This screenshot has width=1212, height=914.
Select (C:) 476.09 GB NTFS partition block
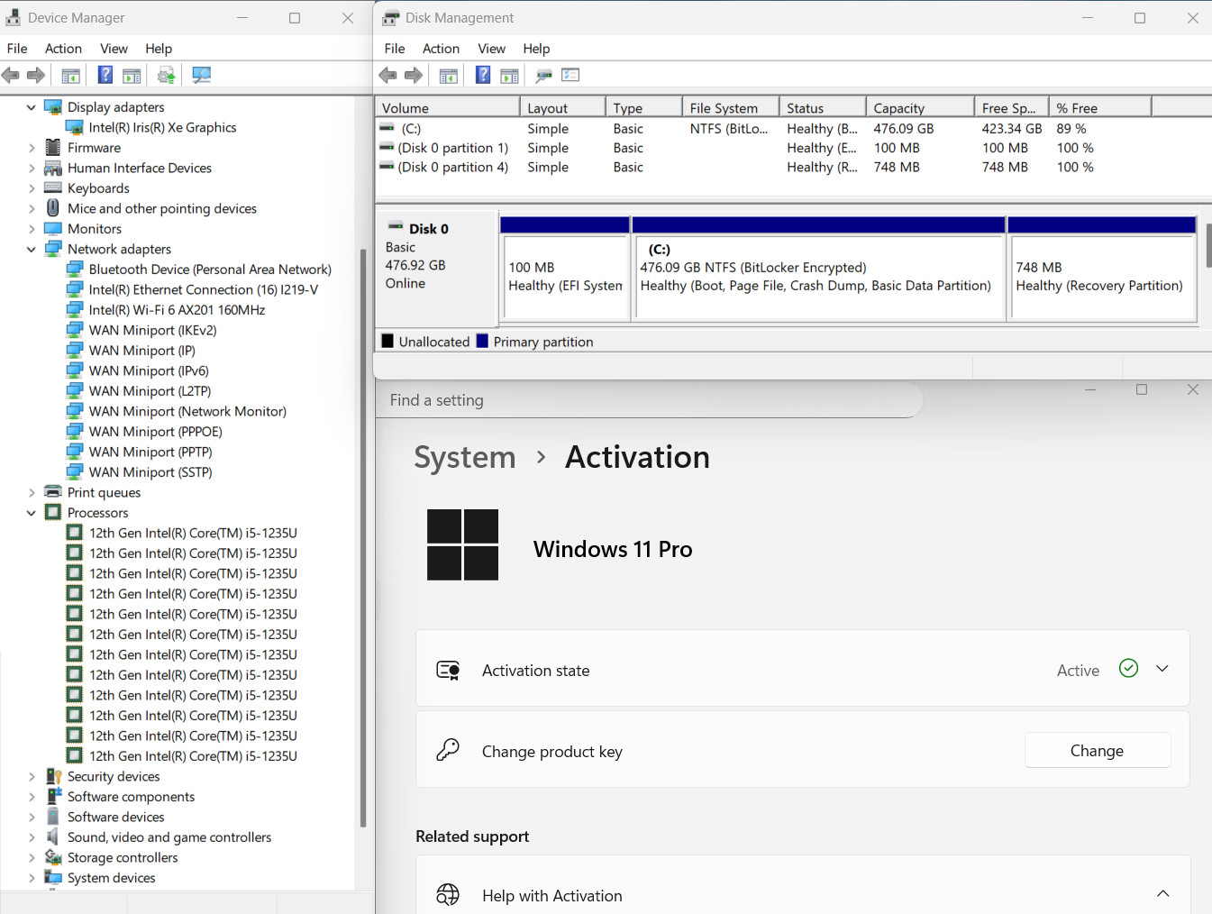tap(819, 269)
